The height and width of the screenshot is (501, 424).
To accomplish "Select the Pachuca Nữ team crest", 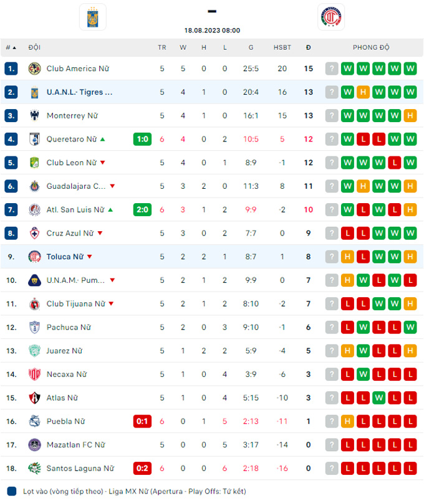I will coord(34,327).
